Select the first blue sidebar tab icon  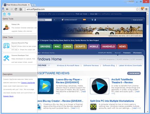point(4,14)
